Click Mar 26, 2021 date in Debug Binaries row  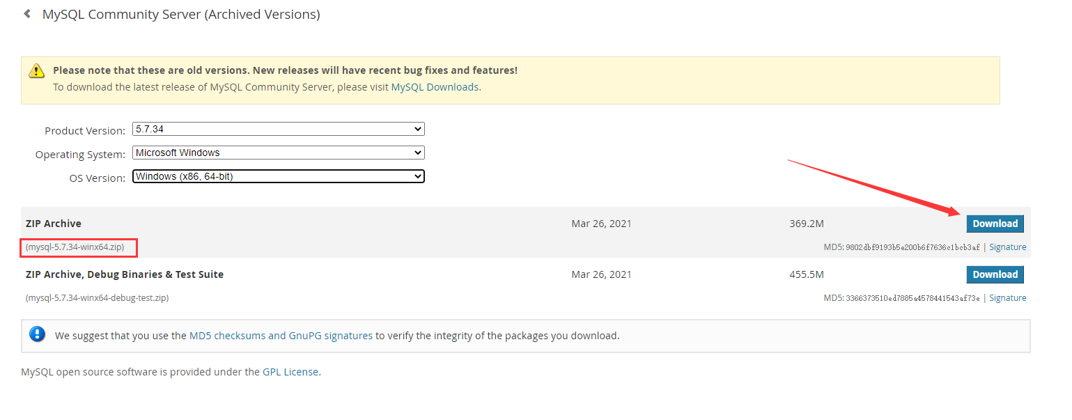(601, 274)
